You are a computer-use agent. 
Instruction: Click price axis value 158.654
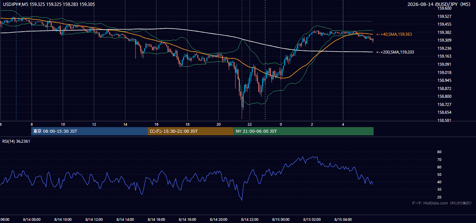click(444, 112)
